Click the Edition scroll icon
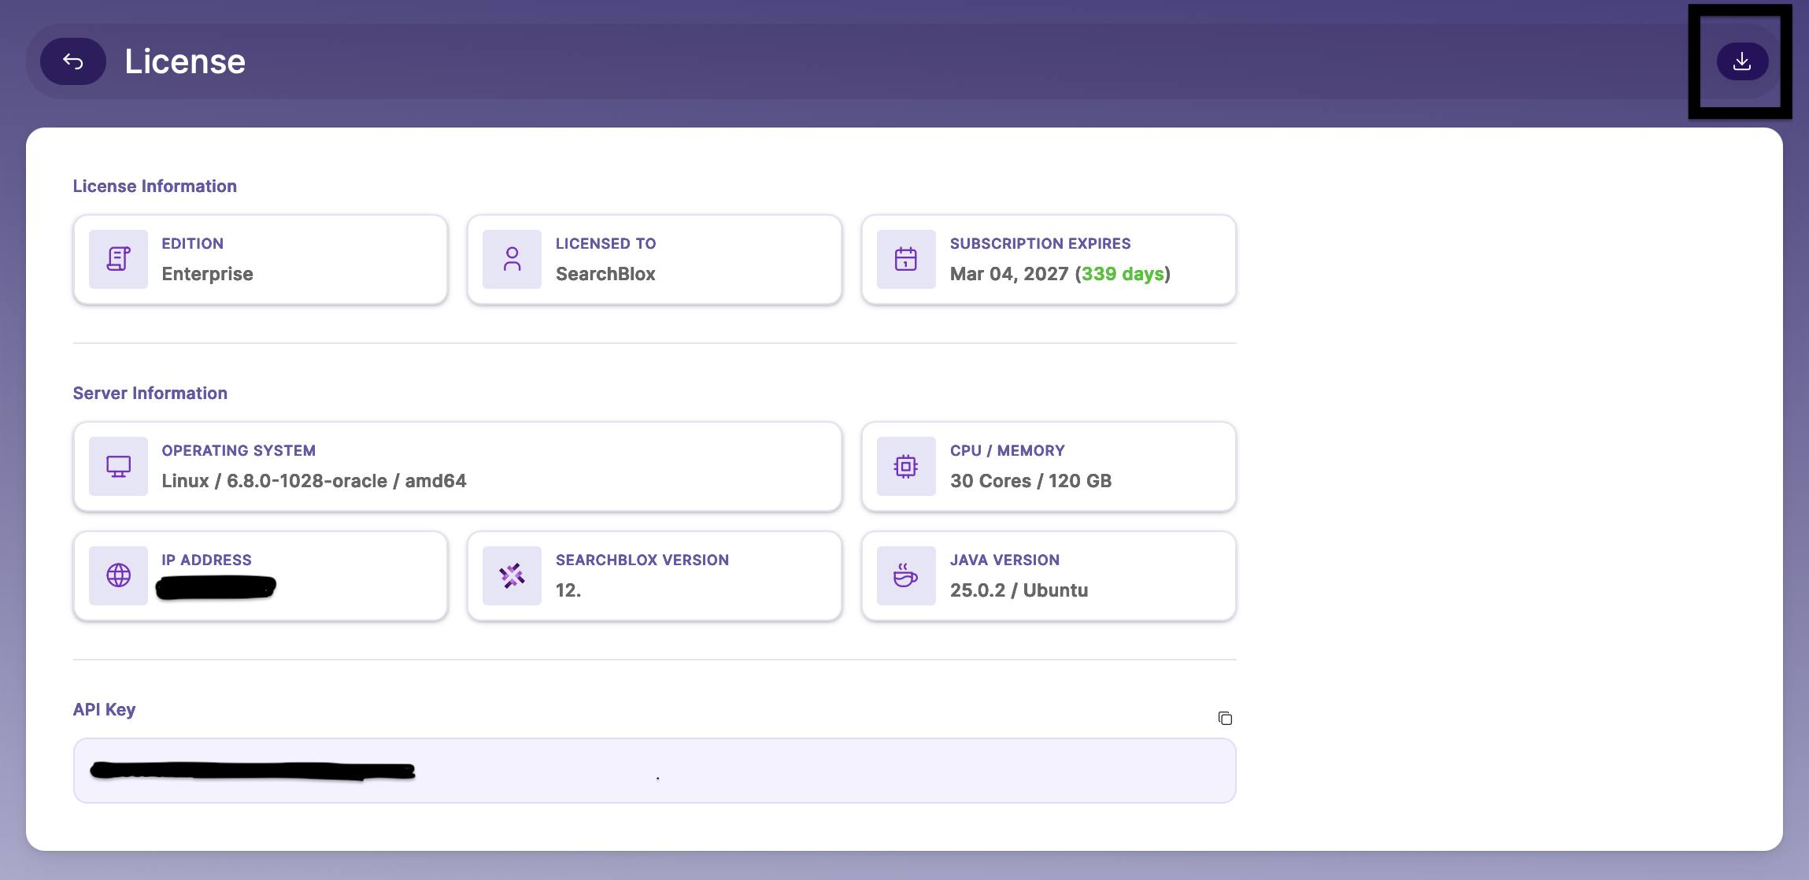Image resolution: width=1809 pixels, height=880 pixels. click(118, 259)
